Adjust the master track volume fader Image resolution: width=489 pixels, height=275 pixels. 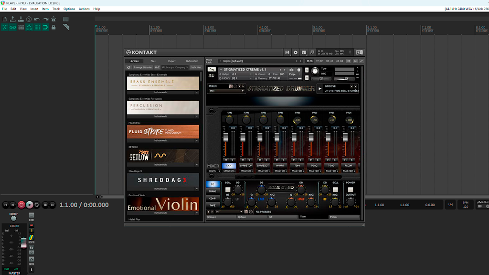(24, 243)
